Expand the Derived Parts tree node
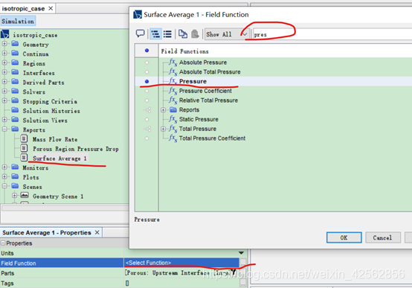Image resolution: width=412 pixels, height=288 pixels. coord(4,82)
